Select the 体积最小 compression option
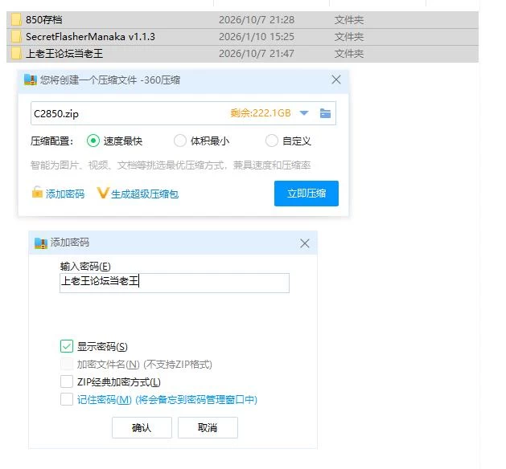This screenshot has height=469, width=506. [x=201, y=141]
